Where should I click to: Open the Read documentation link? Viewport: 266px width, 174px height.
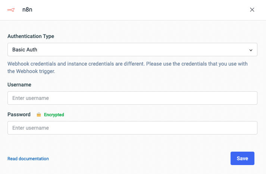[x=28, y=159]
